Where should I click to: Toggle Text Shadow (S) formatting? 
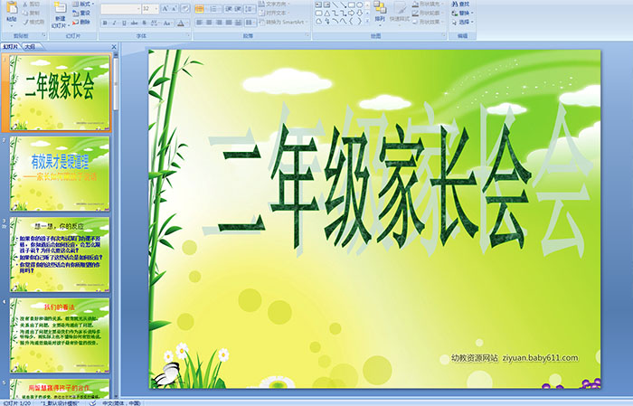click(144, 23)
